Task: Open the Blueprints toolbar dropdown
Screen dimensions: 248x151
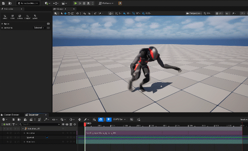Action: 56,3
